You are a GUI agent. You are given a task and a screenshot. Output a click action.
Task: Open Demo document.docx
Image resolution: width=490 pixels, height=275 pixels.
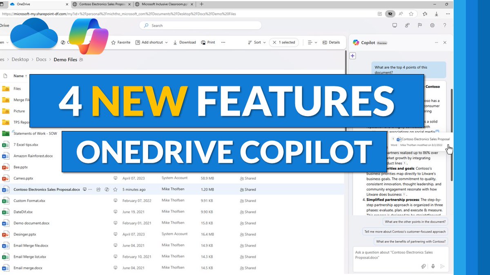[31, 223]
